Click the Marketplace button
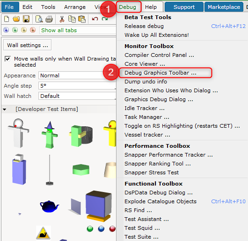The image size is (248, 241). [x=224, y=7]
